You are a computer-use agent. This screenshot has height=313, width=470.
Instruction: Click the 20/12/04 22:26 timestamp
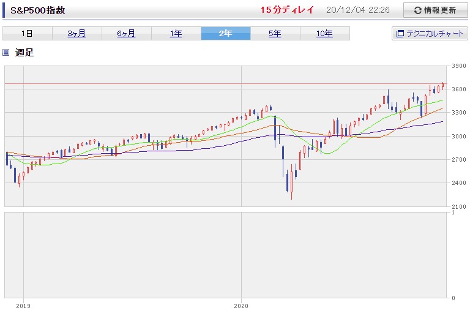pos(357,10)
